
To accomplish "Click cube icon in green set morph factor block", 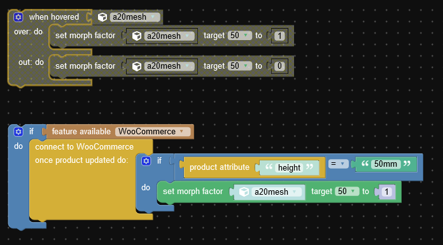I will tap(244, 192).
